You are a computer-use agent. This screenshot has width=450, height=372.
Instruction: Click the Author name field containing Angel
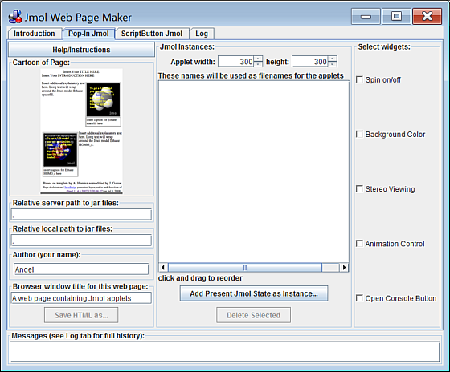tap(81, 269)
